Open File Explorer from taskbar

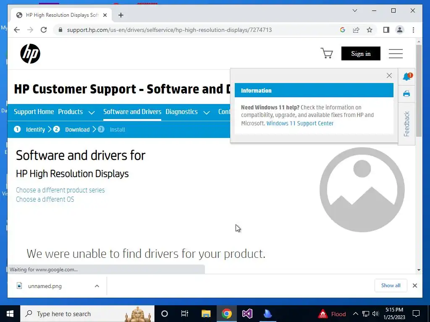click(206, 314)
